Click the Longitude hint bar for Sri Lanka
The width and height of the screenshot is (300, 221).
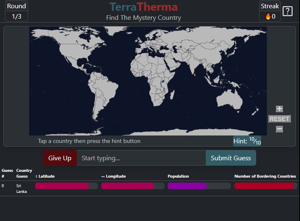pyautogui.click(x=133, y=186)
